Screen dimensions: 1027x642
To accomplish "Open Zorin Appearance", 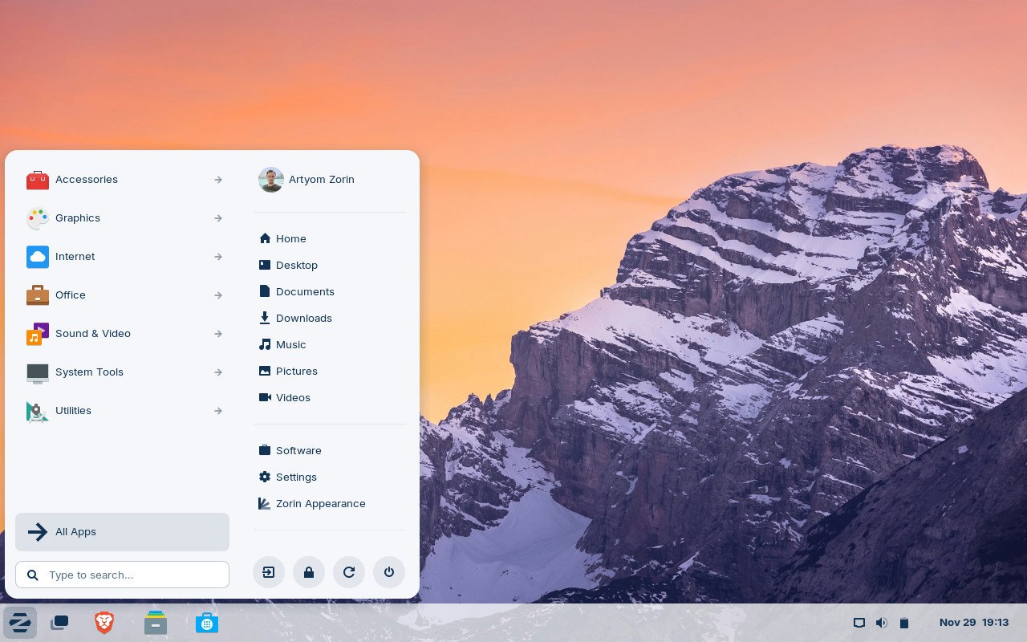I will (320, 503).
